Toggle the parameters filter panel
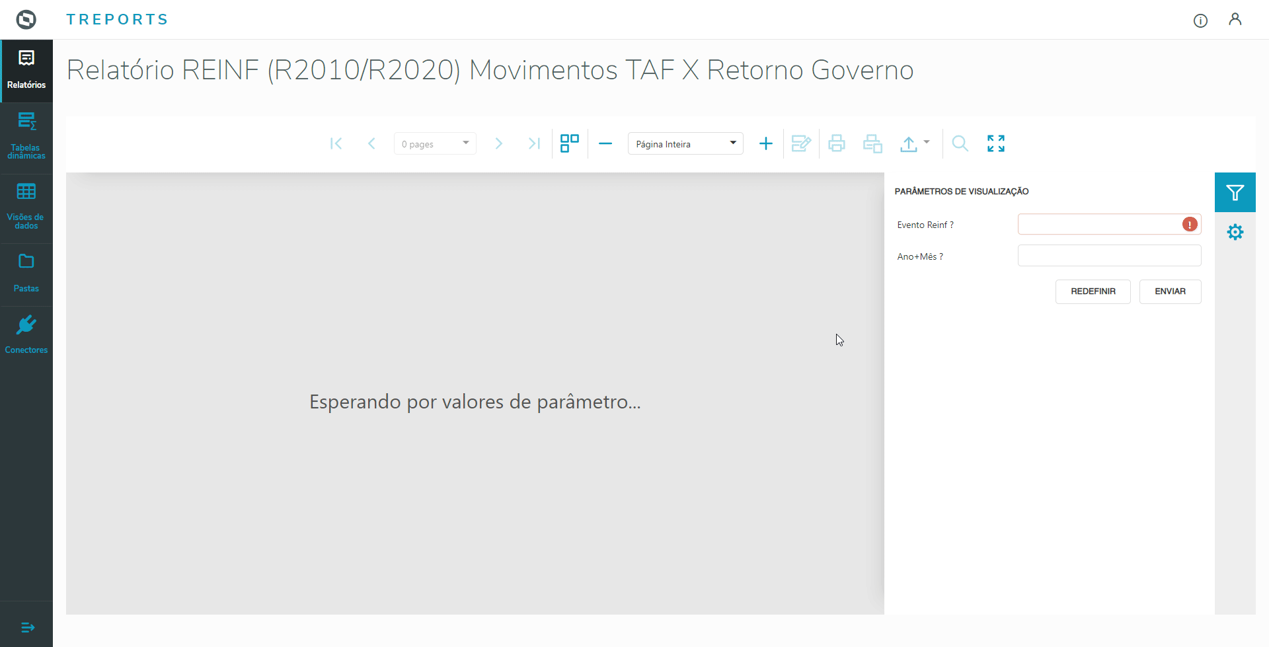This screenshot has height=647, width=1269. coord(1235,192)
